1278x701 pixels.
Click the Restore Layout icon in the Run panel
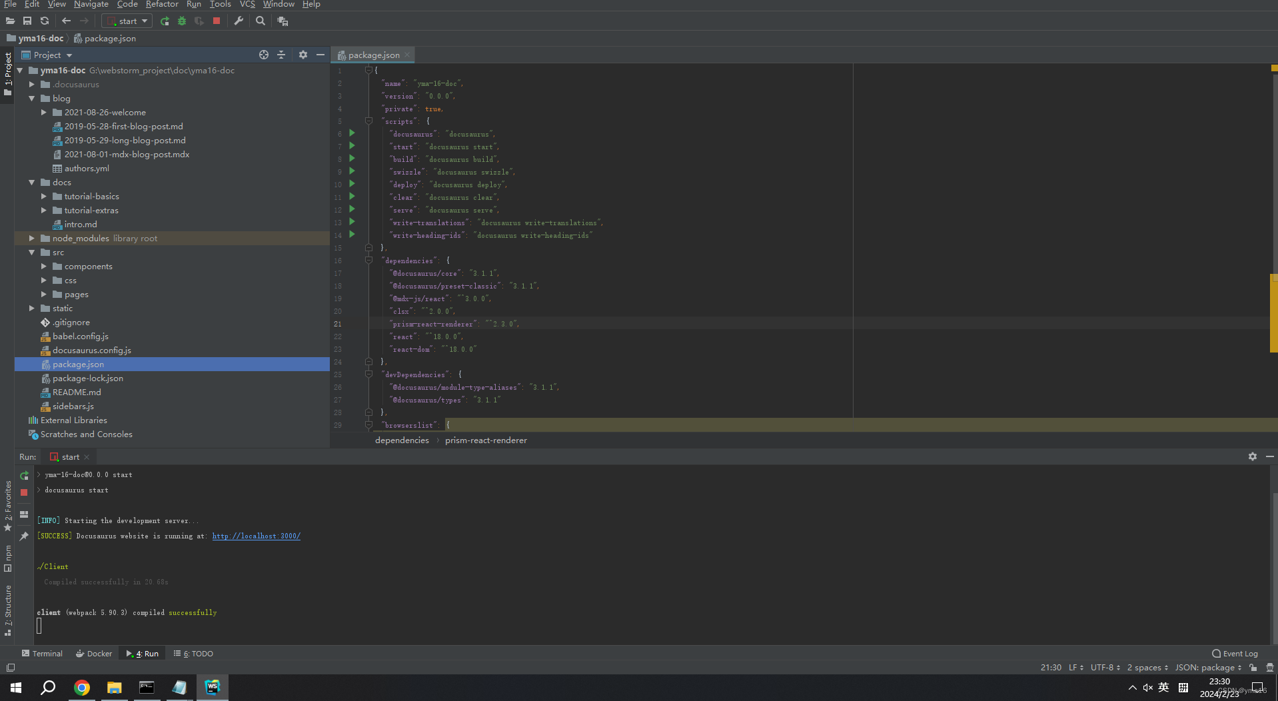tap(24, 514)
